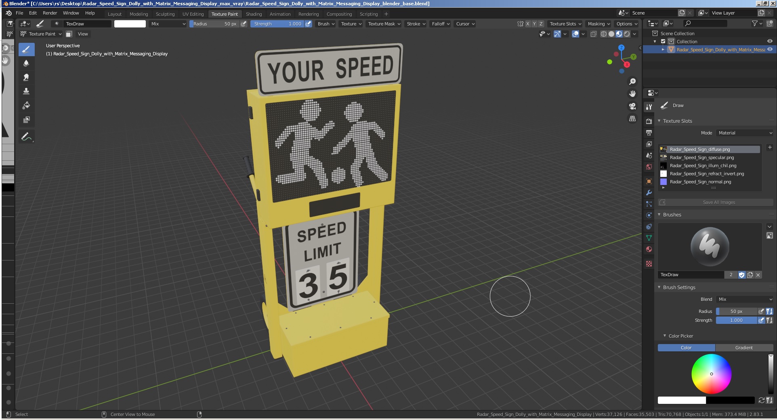Hide Radar_Speed_Sign_Dolly object with eye
The height and width of the screenshot is (420, 777).
point(770,49)
